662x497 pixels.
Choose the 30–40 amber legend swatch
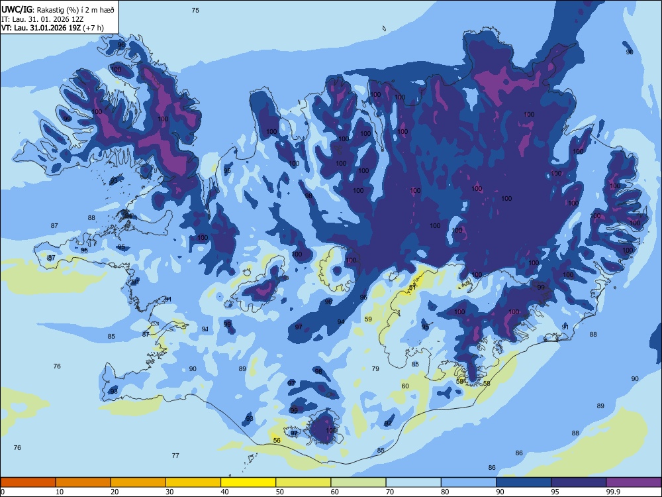coord(193,482)
